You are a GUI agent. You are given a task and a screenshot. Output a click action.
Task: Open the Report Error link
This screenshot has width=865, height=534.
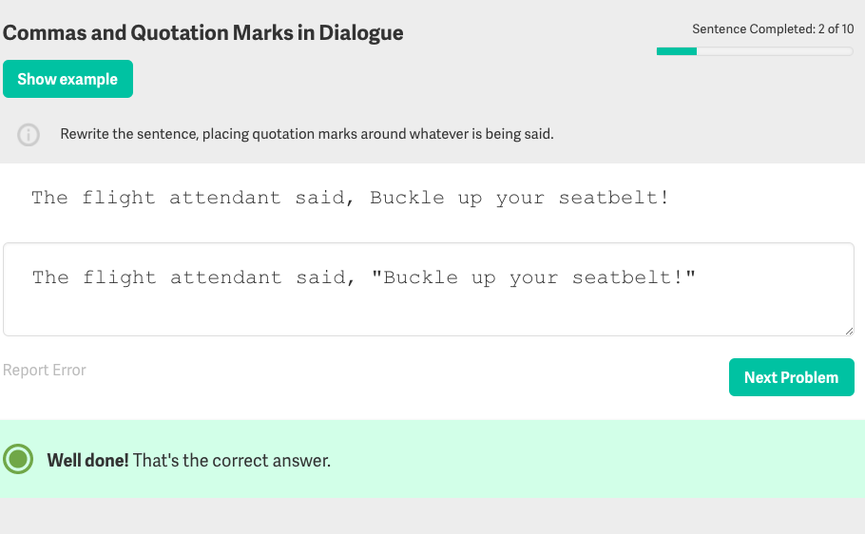[45, 371]
